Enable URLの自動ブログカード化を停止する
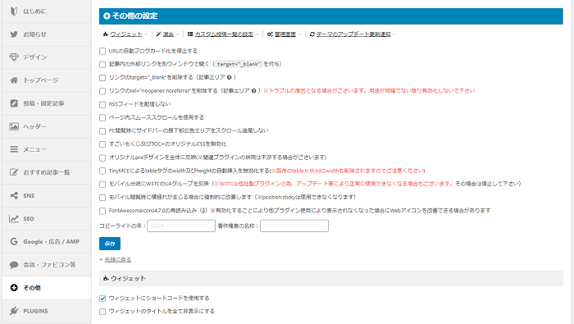This screenshot has width=574, height=324. point(102,51)
